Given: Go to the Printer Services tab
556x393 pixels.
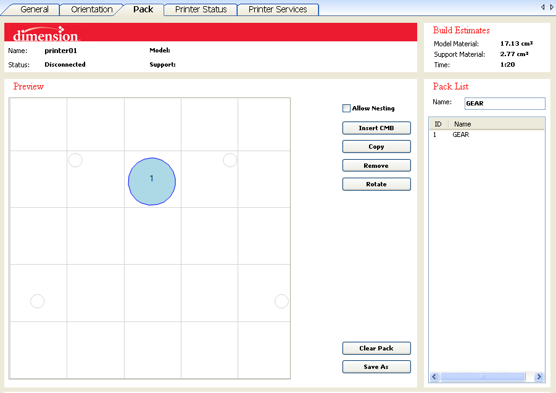Looking at the screenshot, I should [x=278, y=10].
